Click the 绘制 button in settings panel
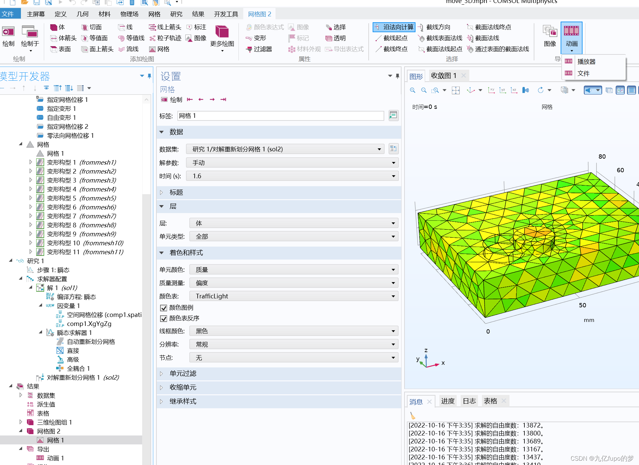Viewport: 639px width, 465px height. coord(172,100)
